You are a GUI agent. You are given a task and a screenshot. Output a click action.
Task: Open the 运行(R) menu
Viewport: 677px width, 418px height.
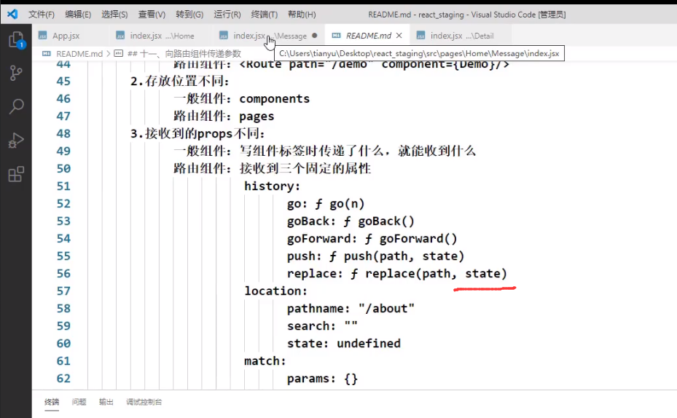point(227,15)
